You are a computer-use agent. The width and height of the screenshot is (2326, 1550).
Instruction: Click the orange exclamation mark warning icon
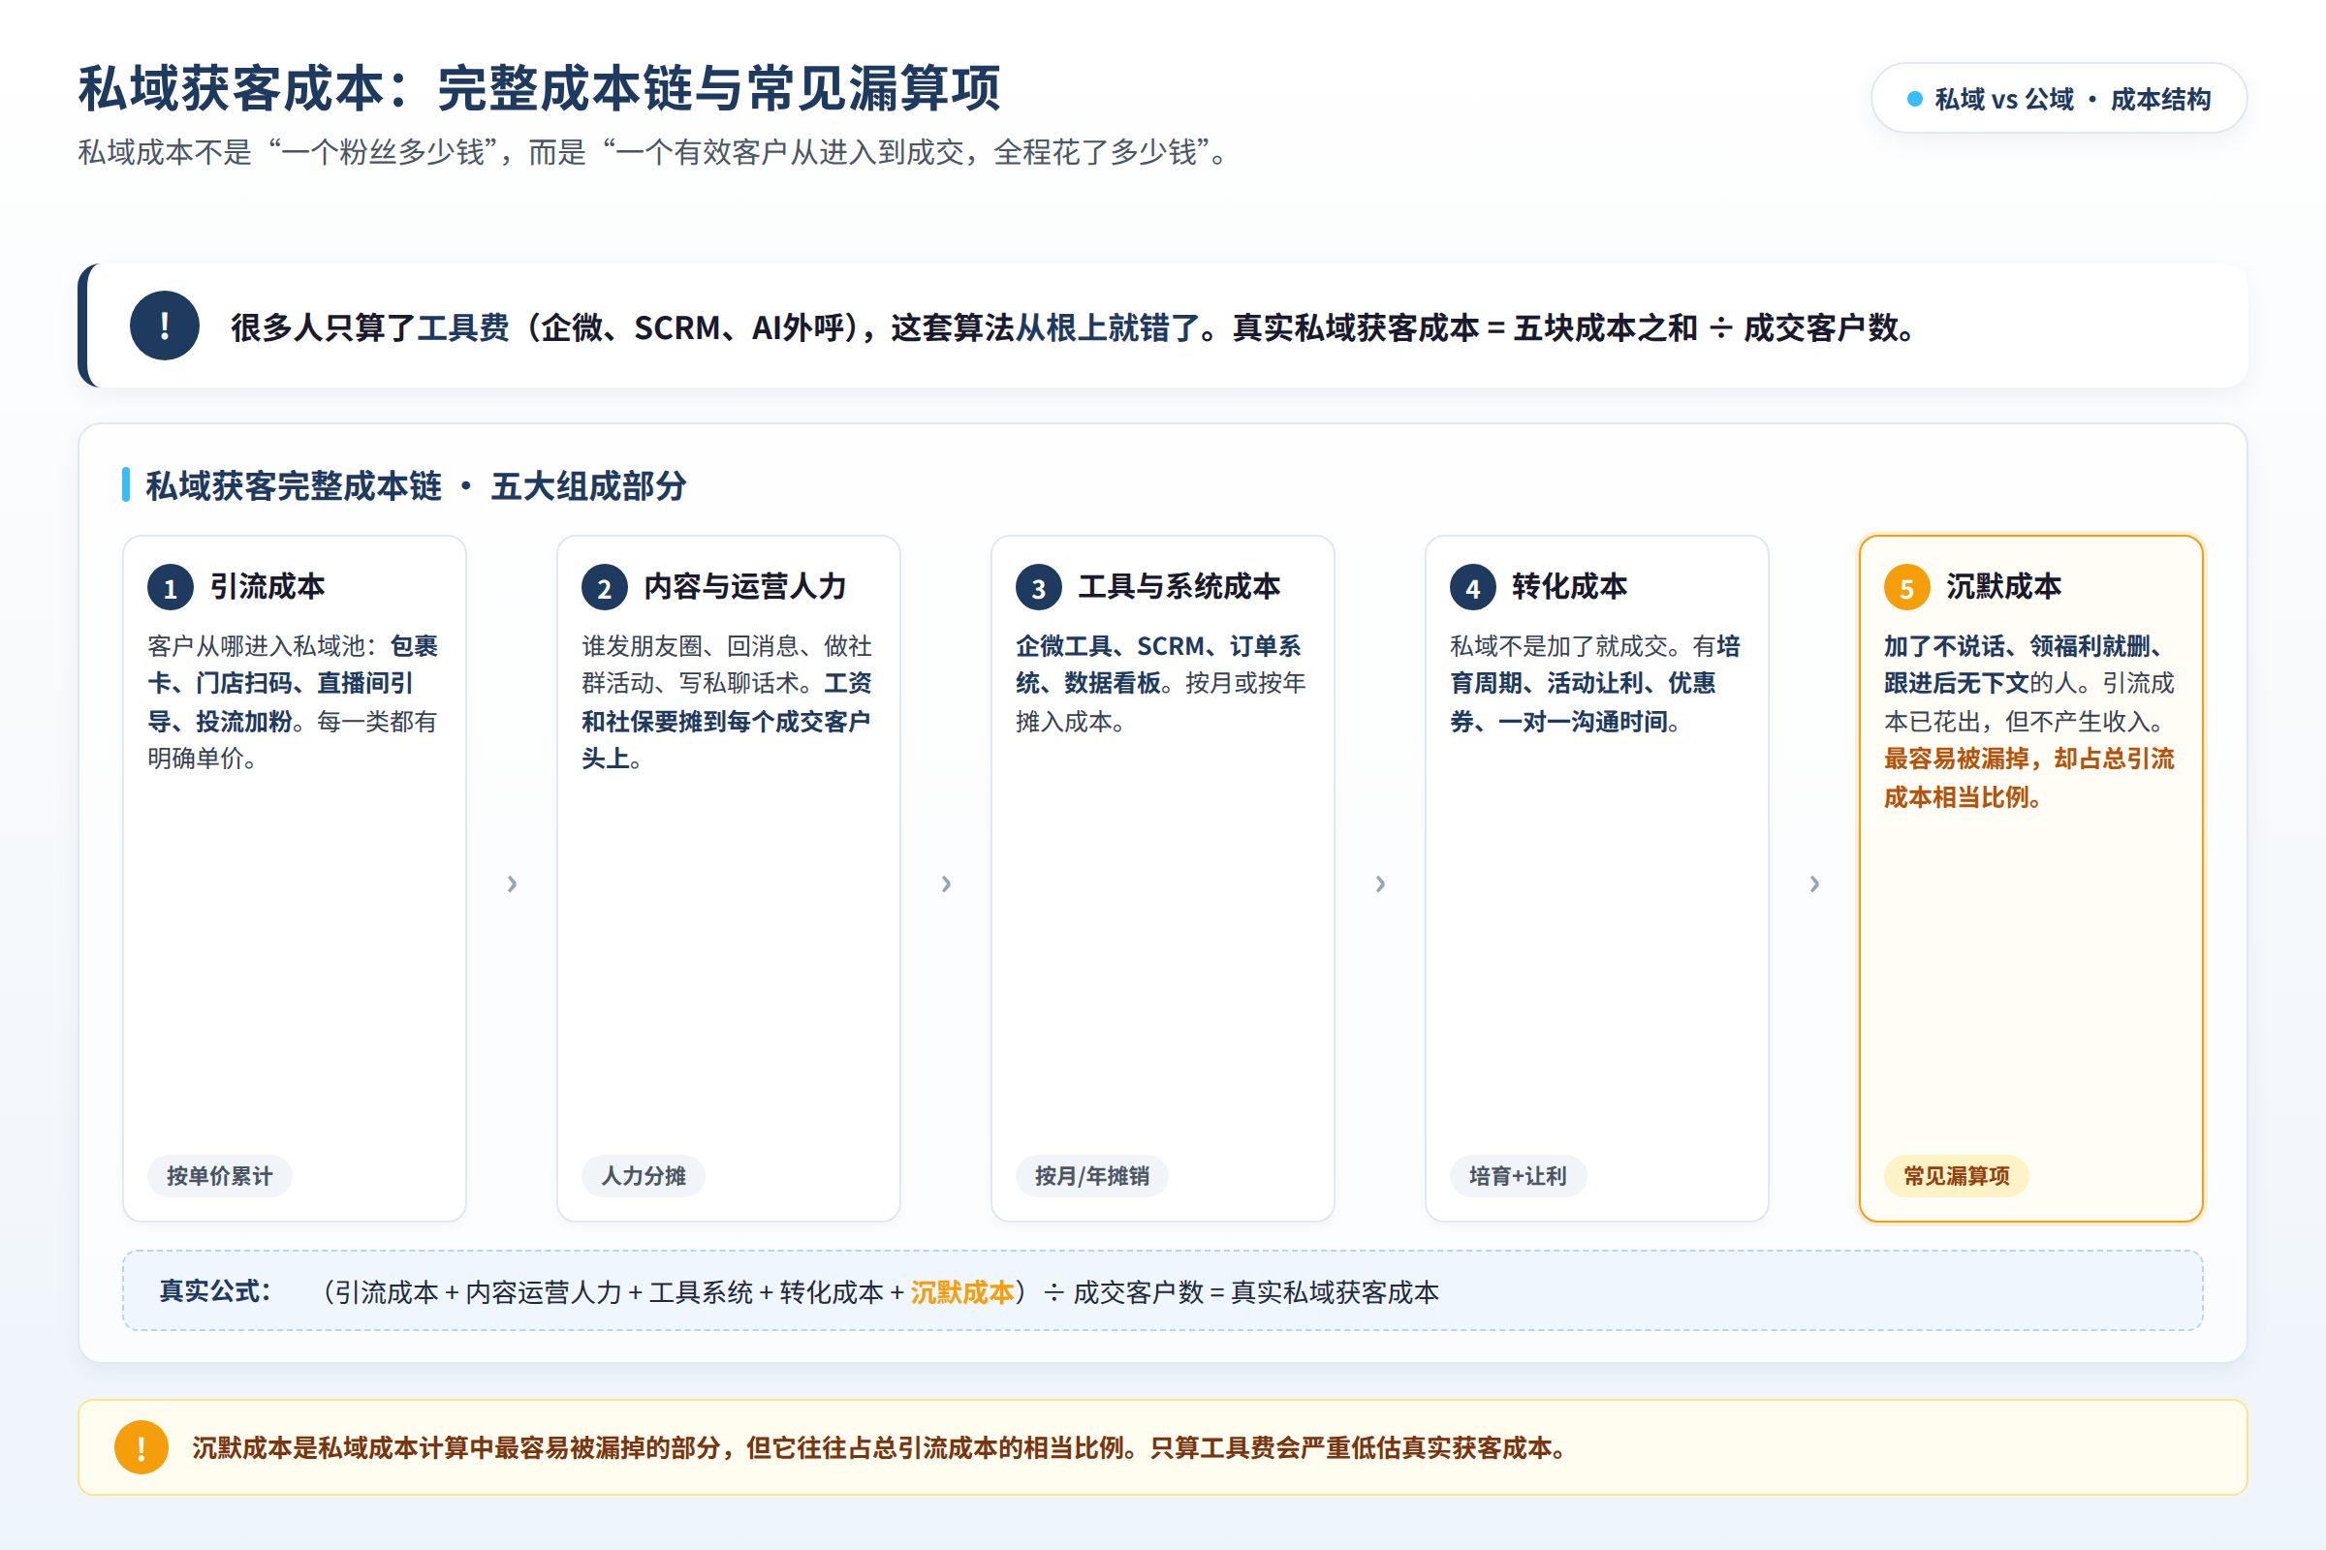click(x=141, y=1447)
